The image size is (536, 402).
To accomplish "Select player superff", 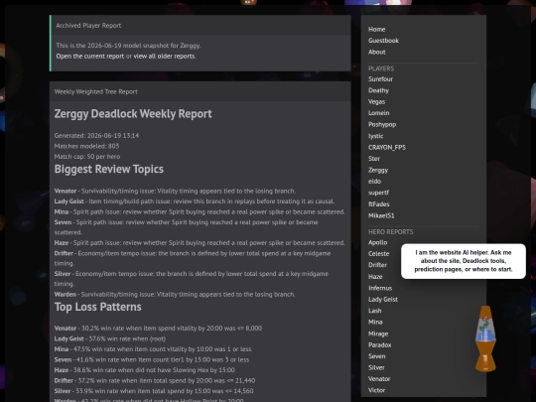I will click(x=379, y=193).
